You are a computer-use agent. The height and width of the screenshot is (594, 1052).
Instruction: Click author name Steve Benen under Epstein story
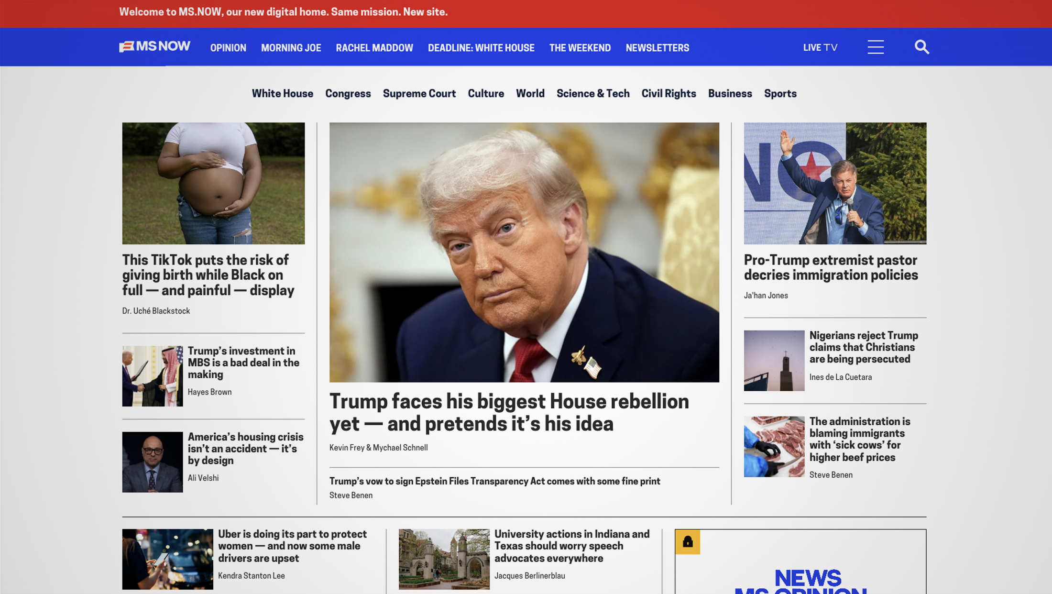(351, 495)
